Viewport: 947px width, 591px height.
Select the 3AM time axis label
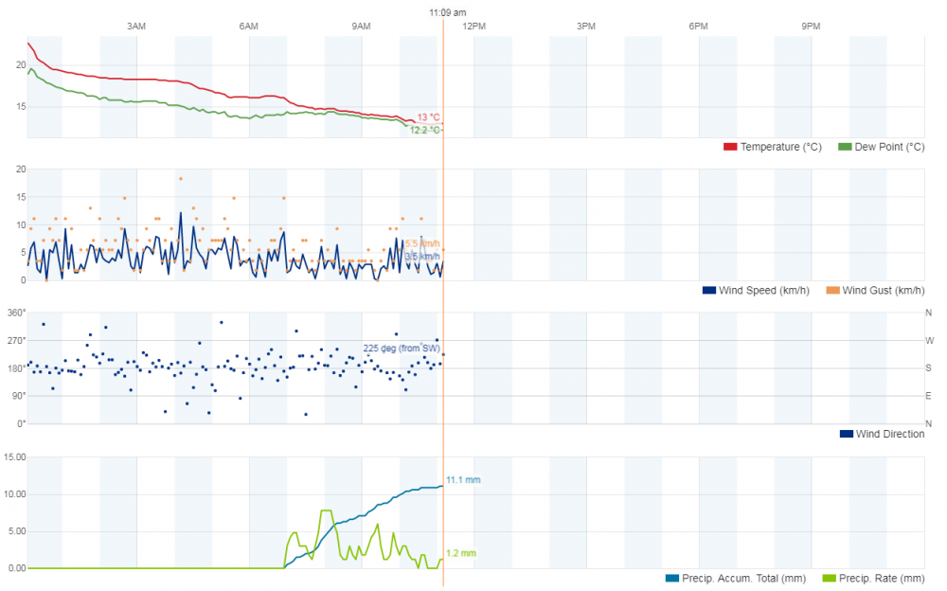[x=136, y=27]
